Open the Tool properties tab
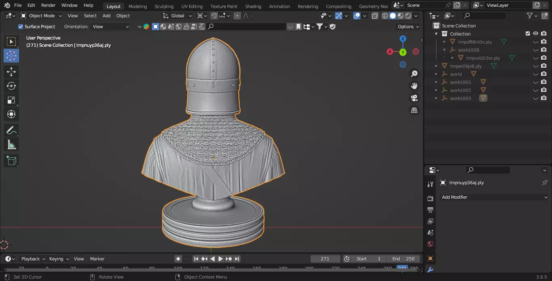Screen dimensions: 552x281 [x=430, y=184]
